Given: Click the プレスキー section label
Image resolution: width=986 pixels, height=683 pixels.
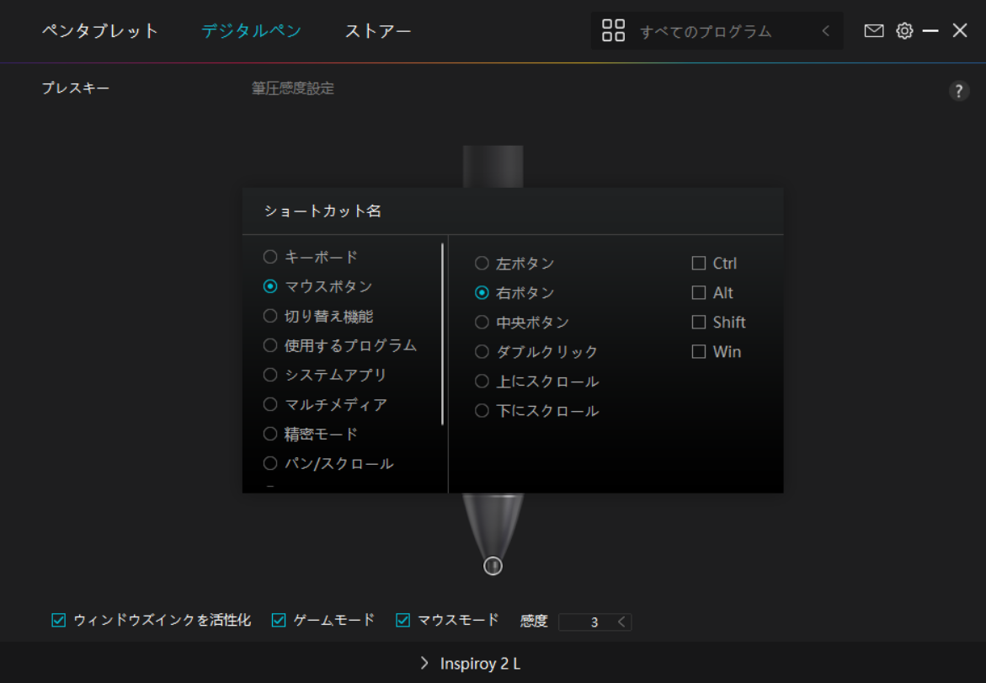Looking at the screenshot, I should point(76,88).
